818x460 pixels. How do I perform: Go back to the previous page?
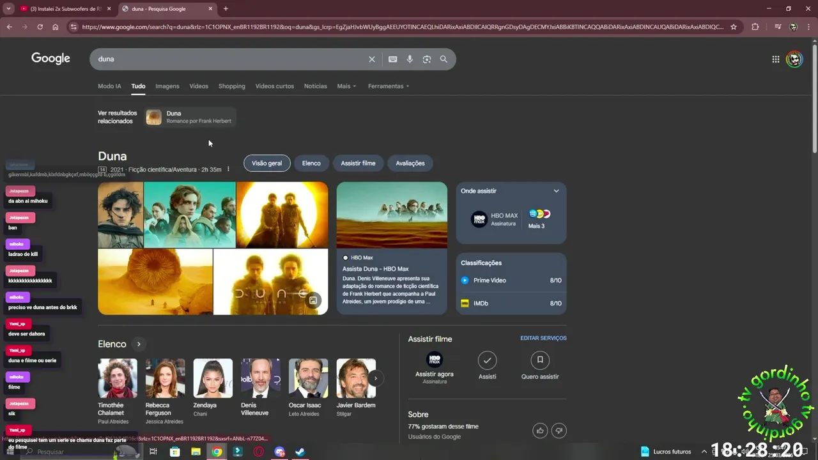9,27
